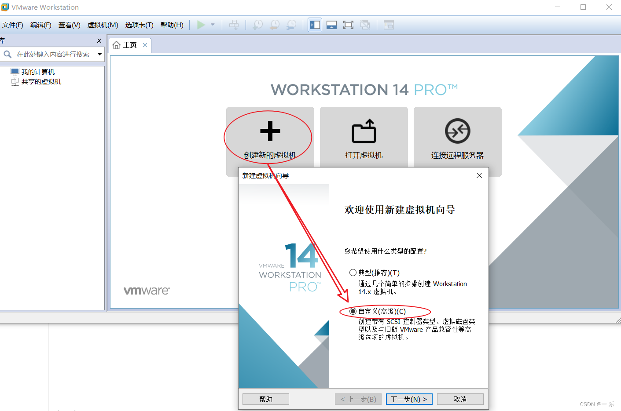
Task: Click the 创建新的虚拟机 plus tile
Action: point(270,138)
